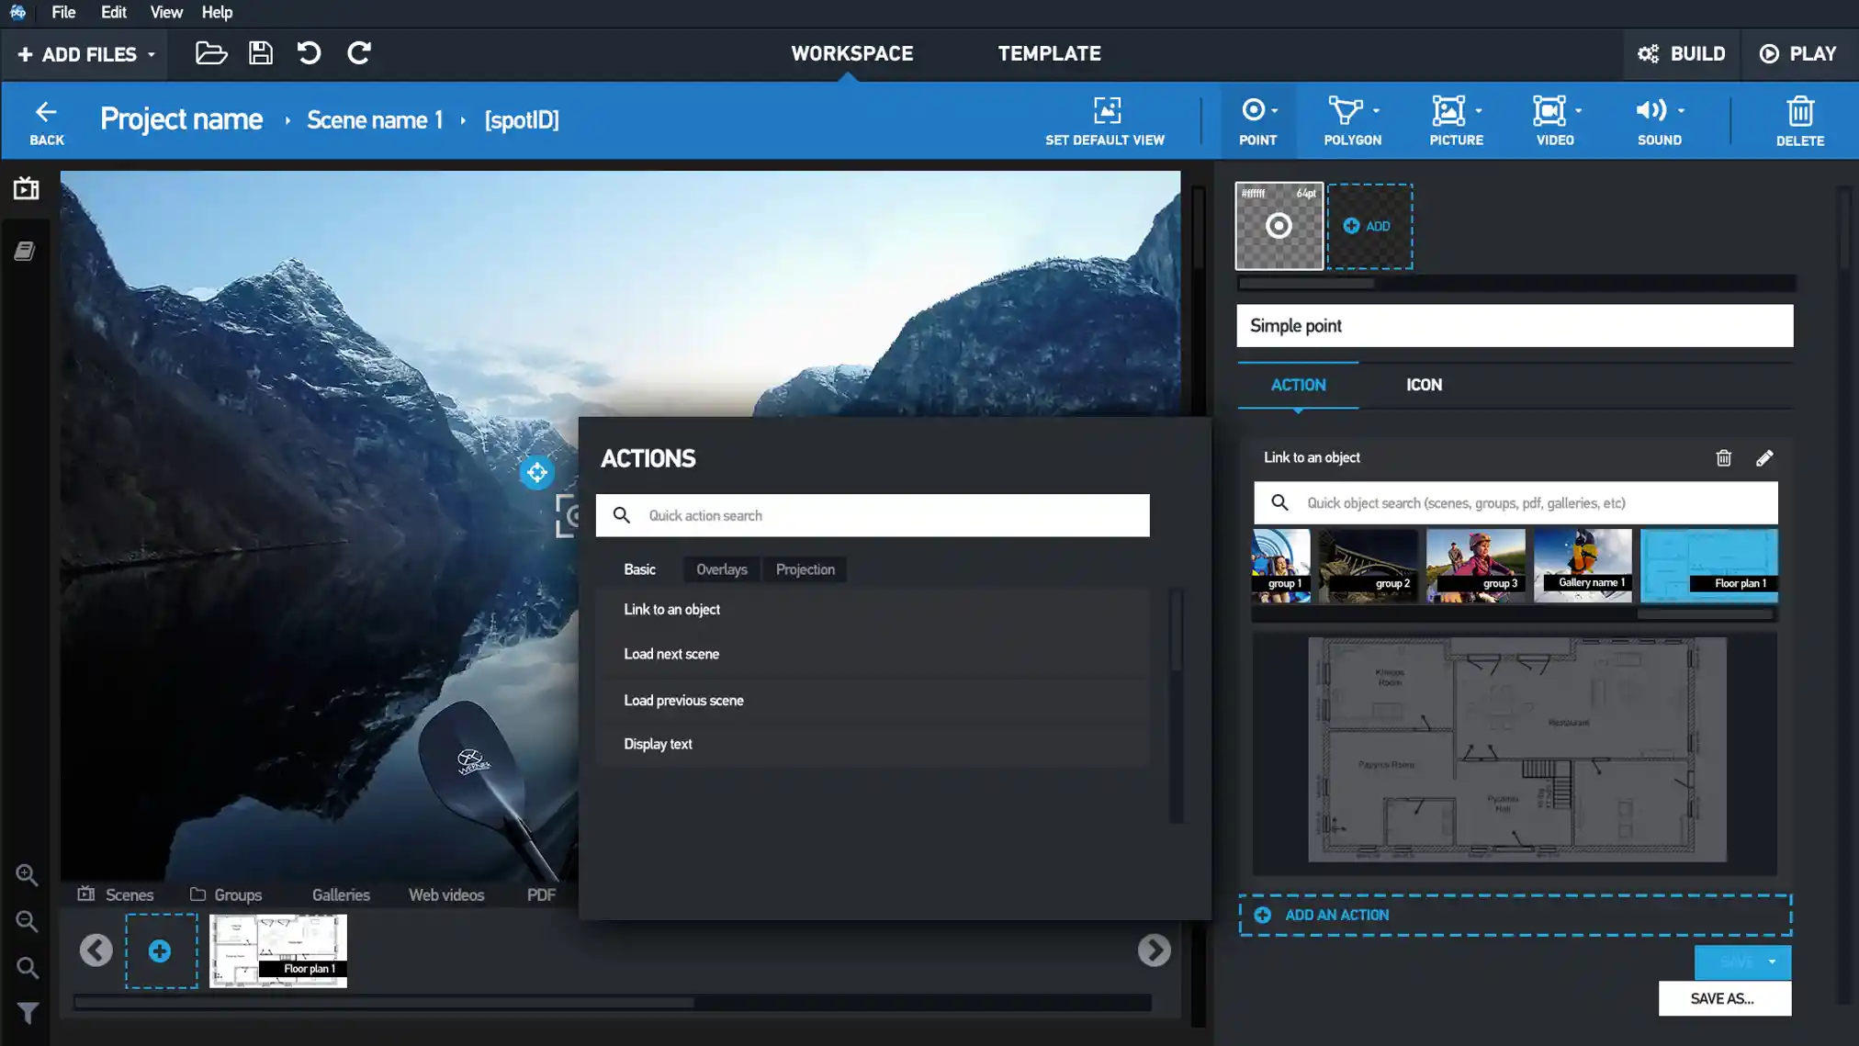Image resolution: width=1859 pixels, height=1046 pixels.
Task: Open the File menu
Action: tap(63, 12)
